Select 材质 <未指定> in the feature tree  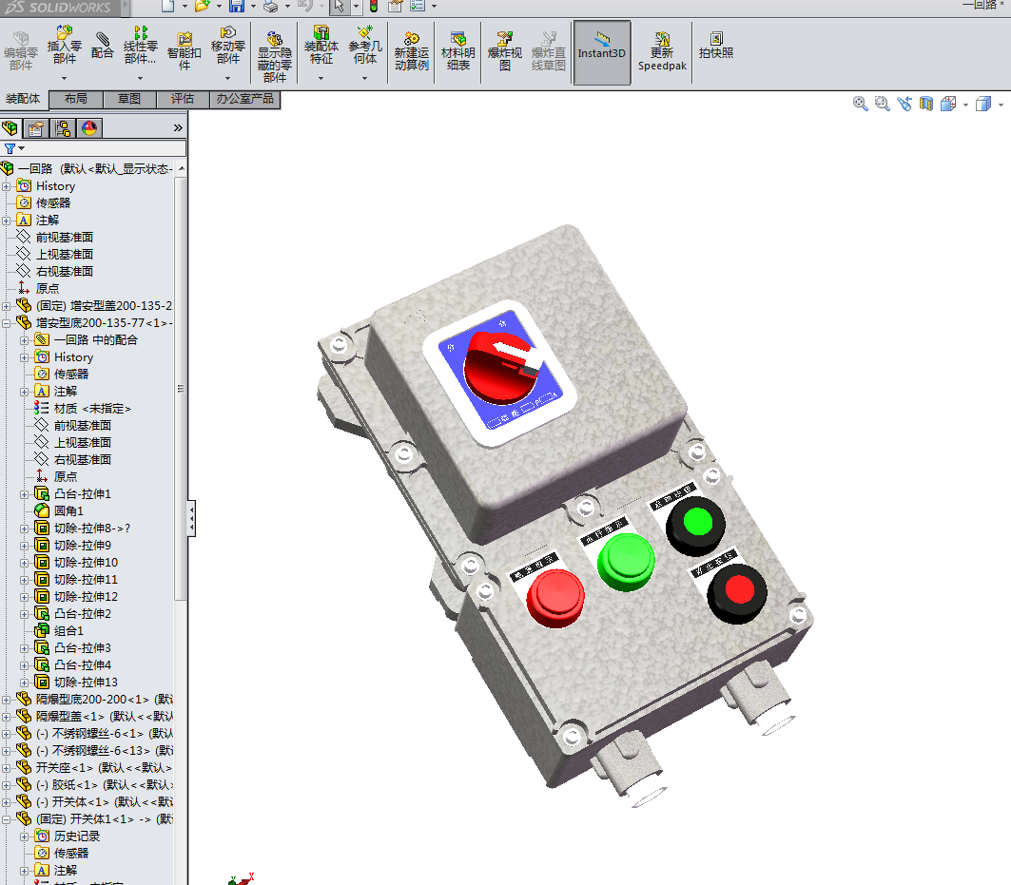[x=92, y=409]
